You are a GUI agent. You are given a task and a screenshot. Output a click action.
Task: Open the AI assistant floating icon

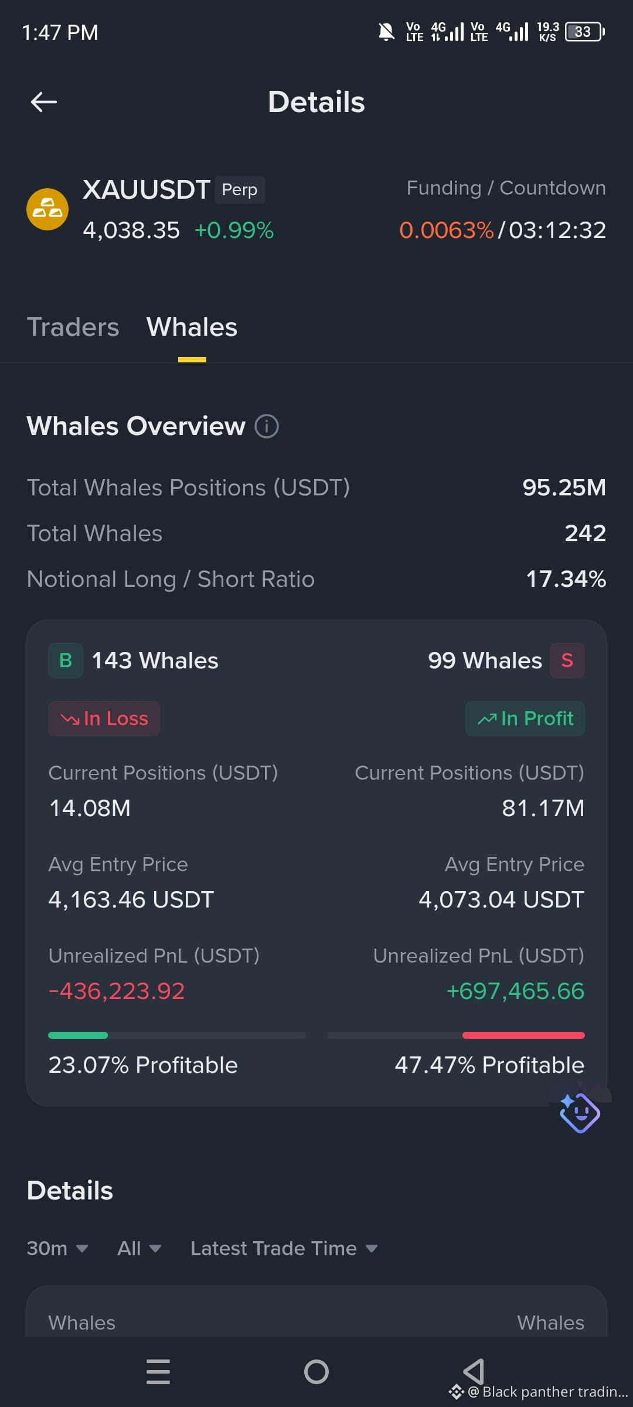[580, 1112]
